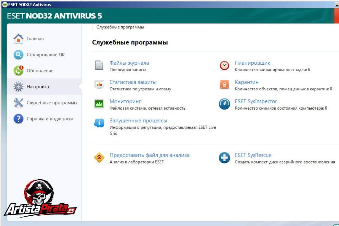This screenshot has width=339, height=226.
Task: Open the Обновление section
Action: click(40, 71)
